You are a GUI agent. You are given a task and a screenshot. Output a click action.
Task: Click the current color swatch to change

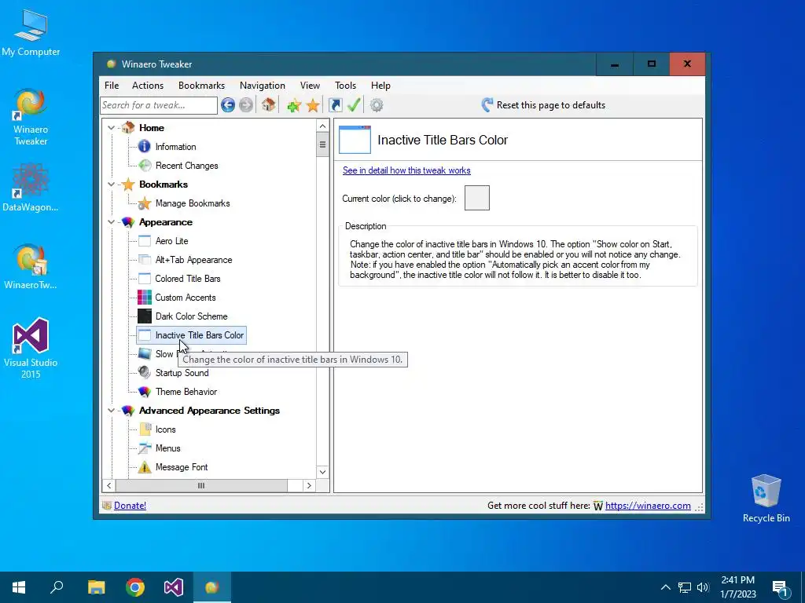[x=477, y=198]
